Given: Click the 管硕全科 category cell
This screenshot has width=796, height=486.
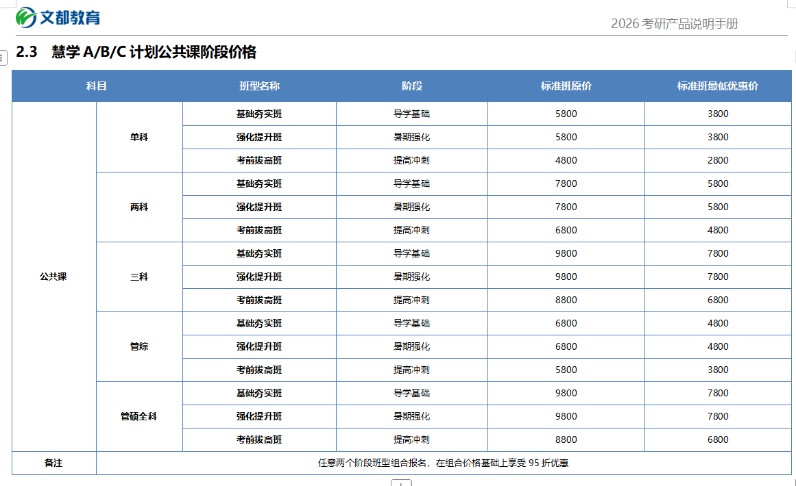Looking at the screenshot, I should [139, 416].
